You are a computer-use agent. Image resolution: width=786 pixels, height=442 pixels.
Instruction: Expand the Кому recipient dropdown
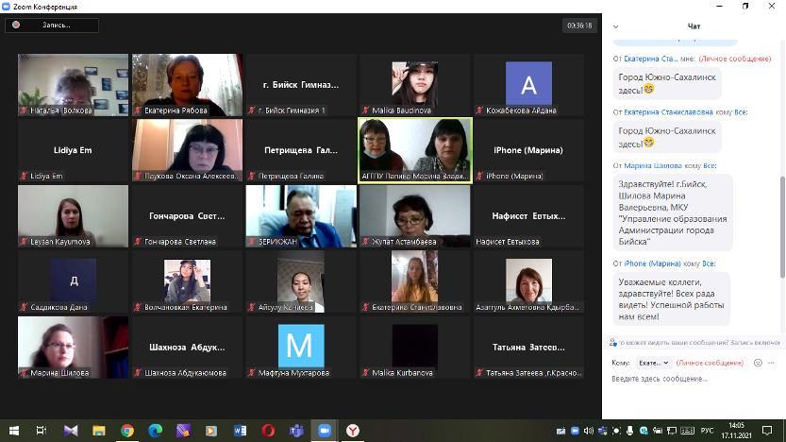654,363
